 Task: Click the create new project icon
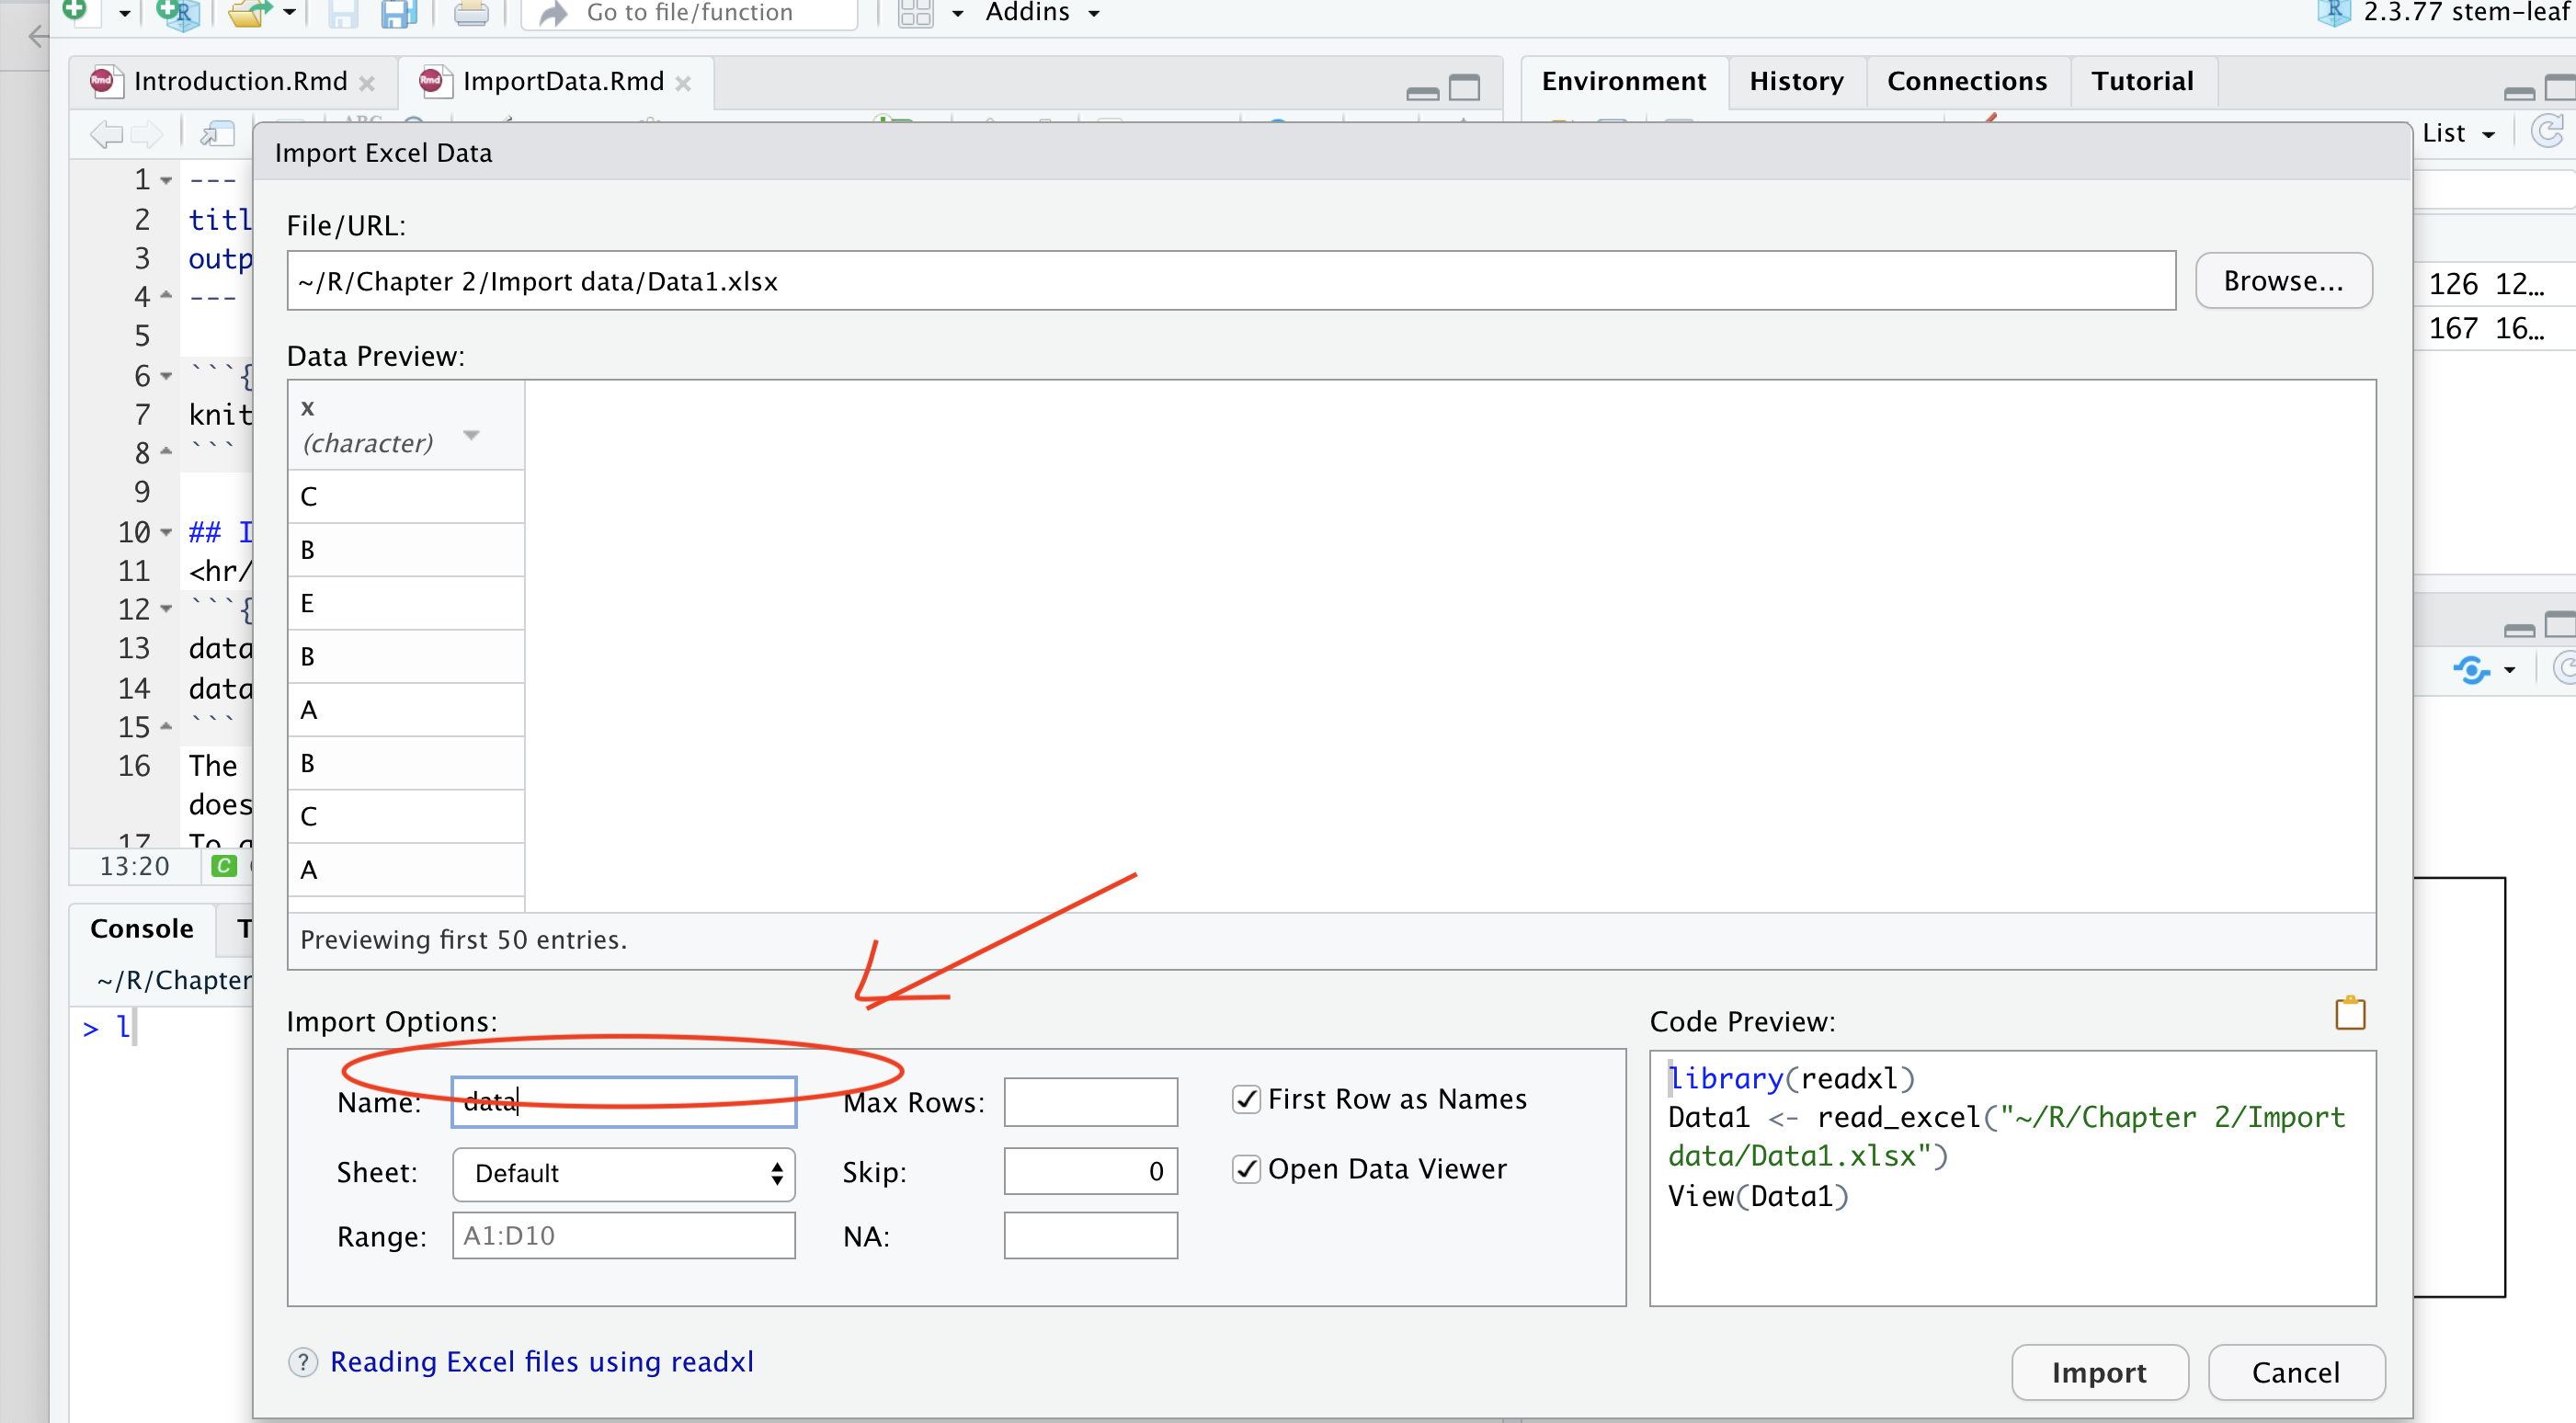(179, 13)
